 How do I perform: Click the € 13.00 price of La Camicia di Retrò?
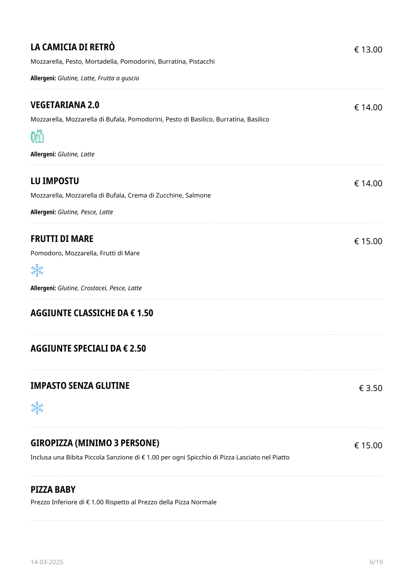click(368, 50)
